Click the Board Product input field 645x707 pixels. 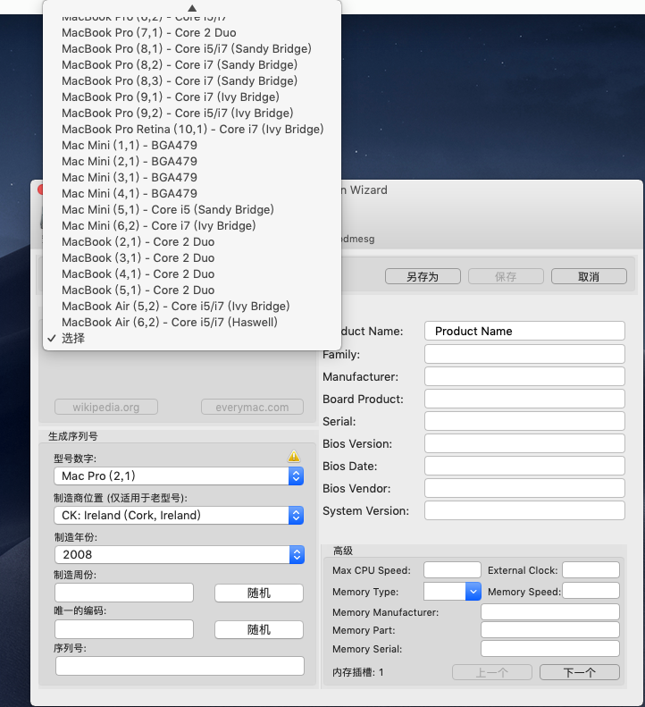[x=524, y=399]
